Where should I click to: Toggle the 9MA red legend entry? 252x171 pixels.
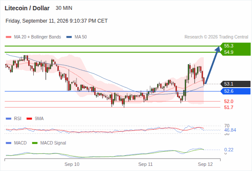coord(35,118)
